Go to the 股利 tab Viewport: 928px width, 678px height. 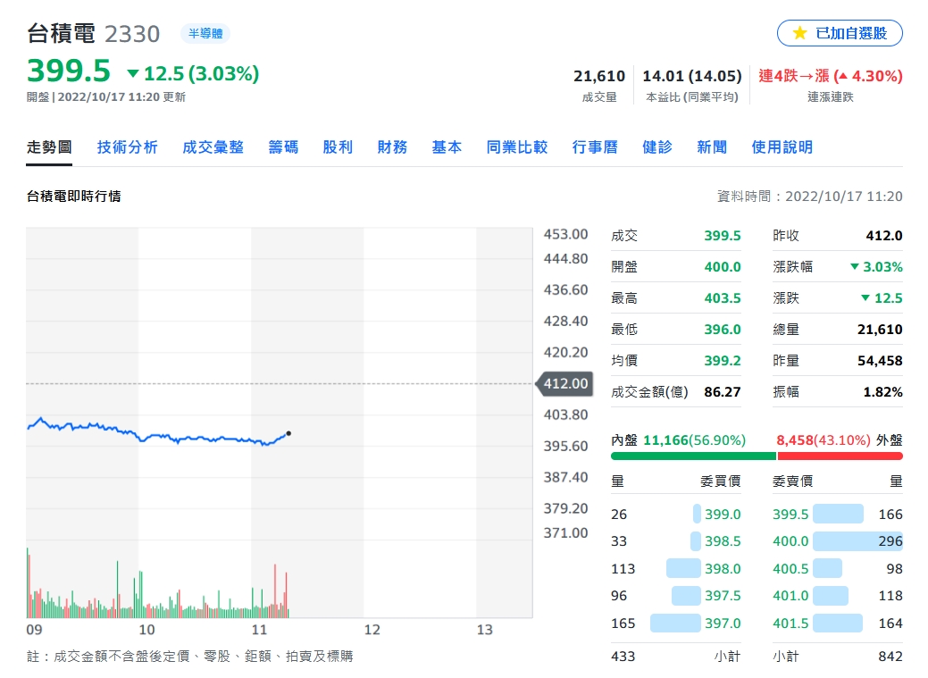click(x=338, y=146)
